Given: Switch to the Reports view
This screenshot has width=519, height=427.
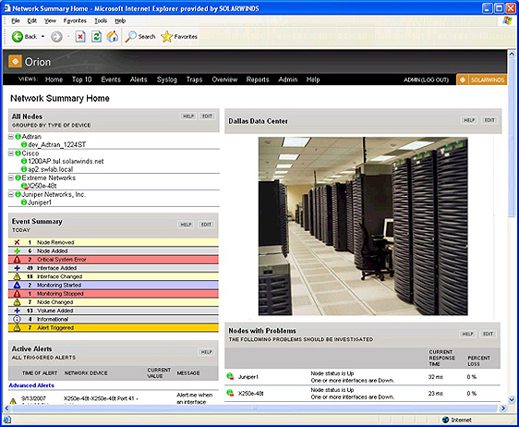Looking at the screenshot, I should coord(258,79).
